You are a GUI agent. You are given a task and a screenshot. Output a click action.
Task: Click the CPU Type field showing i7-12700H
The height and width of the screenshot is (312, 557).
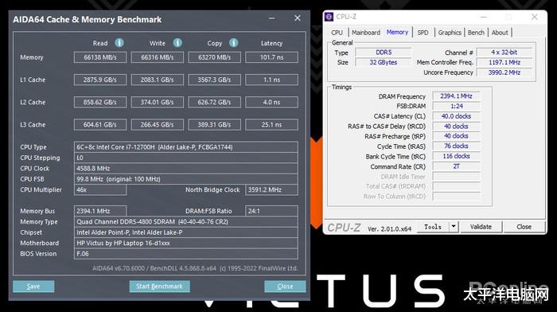[x=185, y=147]
